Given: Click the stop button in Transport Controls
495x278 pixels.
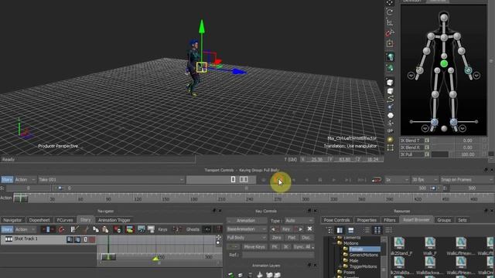Looking at the screenshot, I should coord(319,180).
